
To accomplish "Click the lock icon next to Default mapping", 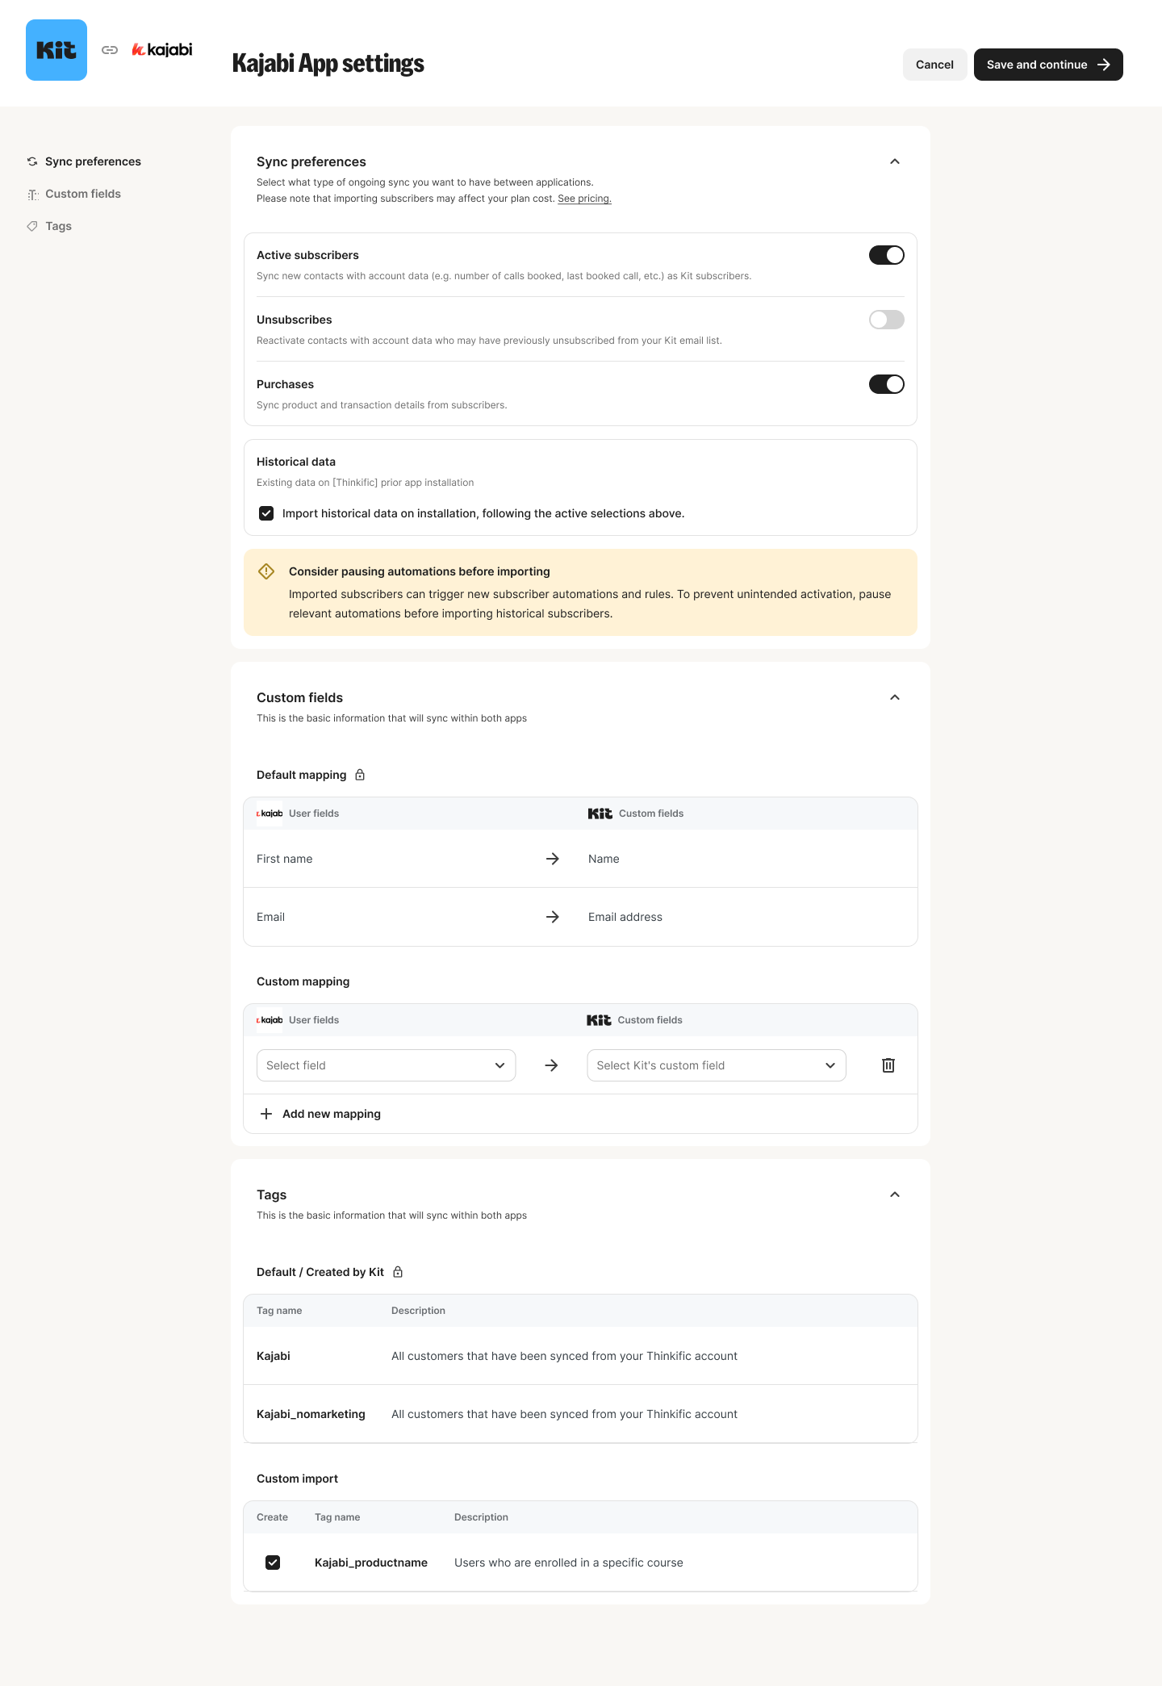I will pos(360,774).
